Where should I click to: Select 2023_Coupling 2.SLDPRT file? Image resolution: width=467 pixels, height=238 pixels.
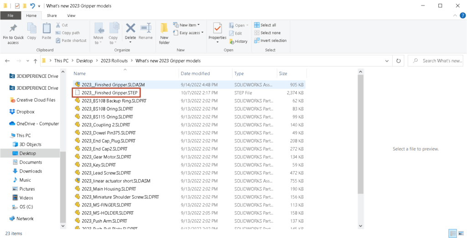pos(189,125)
